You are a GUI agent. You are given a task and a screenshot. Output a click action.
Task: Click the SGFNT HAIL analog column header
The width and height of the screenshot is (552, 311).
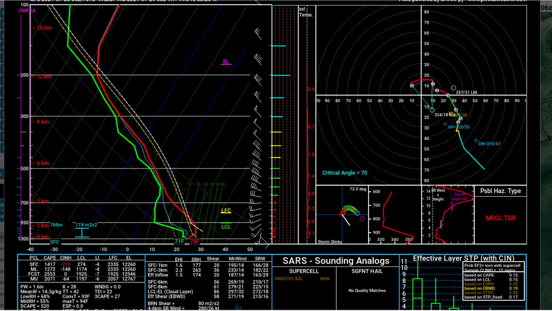367,271
